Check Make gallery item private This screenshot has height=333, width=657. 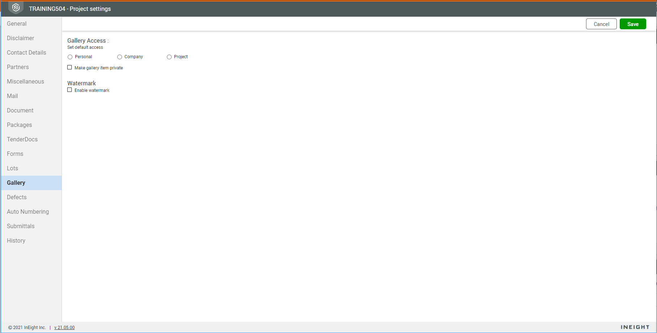point(70,68)
